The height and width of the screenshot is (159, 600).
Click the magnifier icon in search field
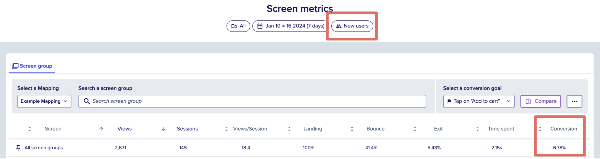[x=87, y=101]
